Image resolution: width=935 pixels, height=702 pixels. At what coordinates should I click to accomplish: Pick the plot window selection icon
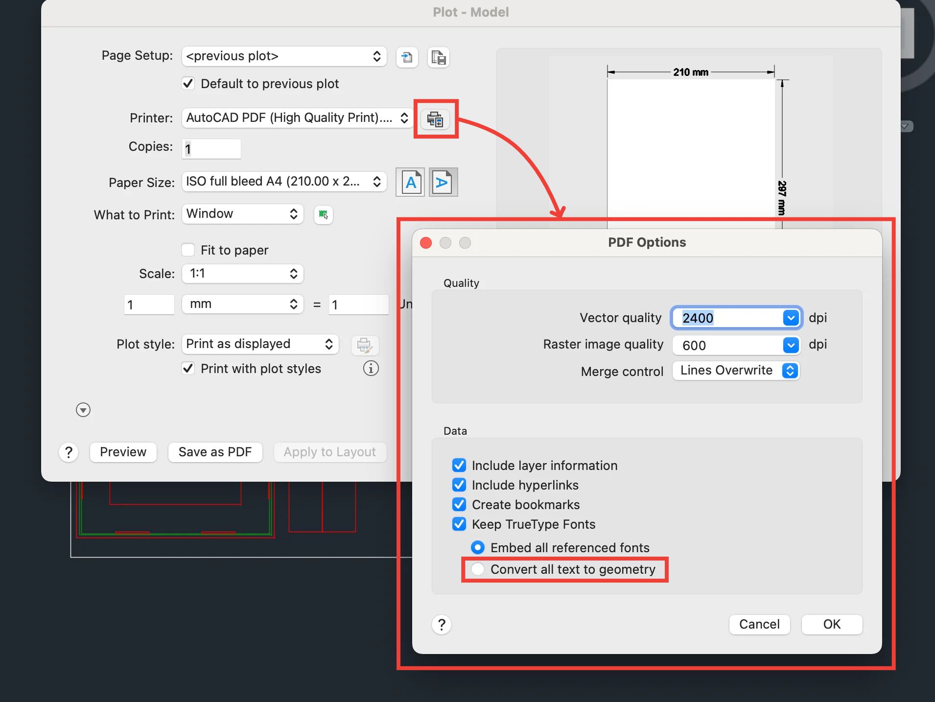pos(323,214)
